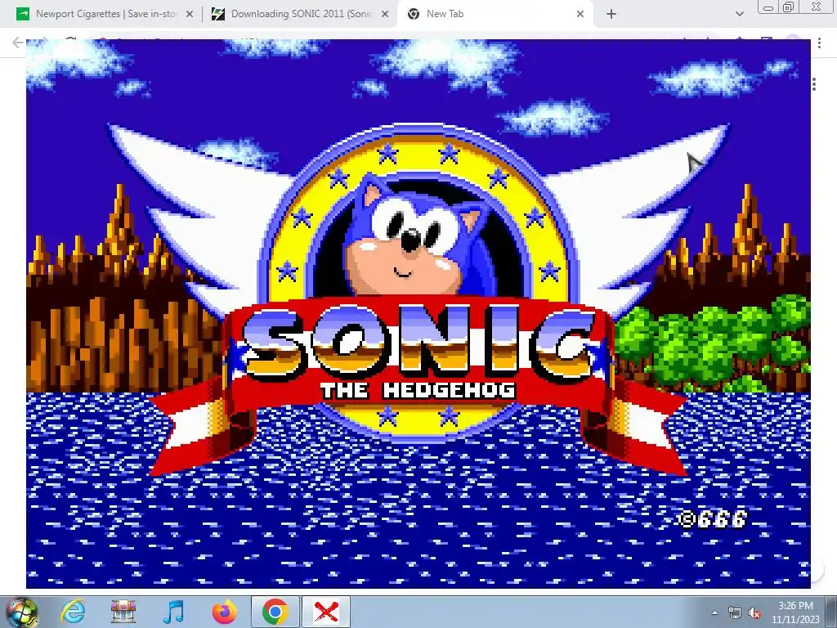
Task: Expand the tab search dropdown chevron
Action: 739,15
